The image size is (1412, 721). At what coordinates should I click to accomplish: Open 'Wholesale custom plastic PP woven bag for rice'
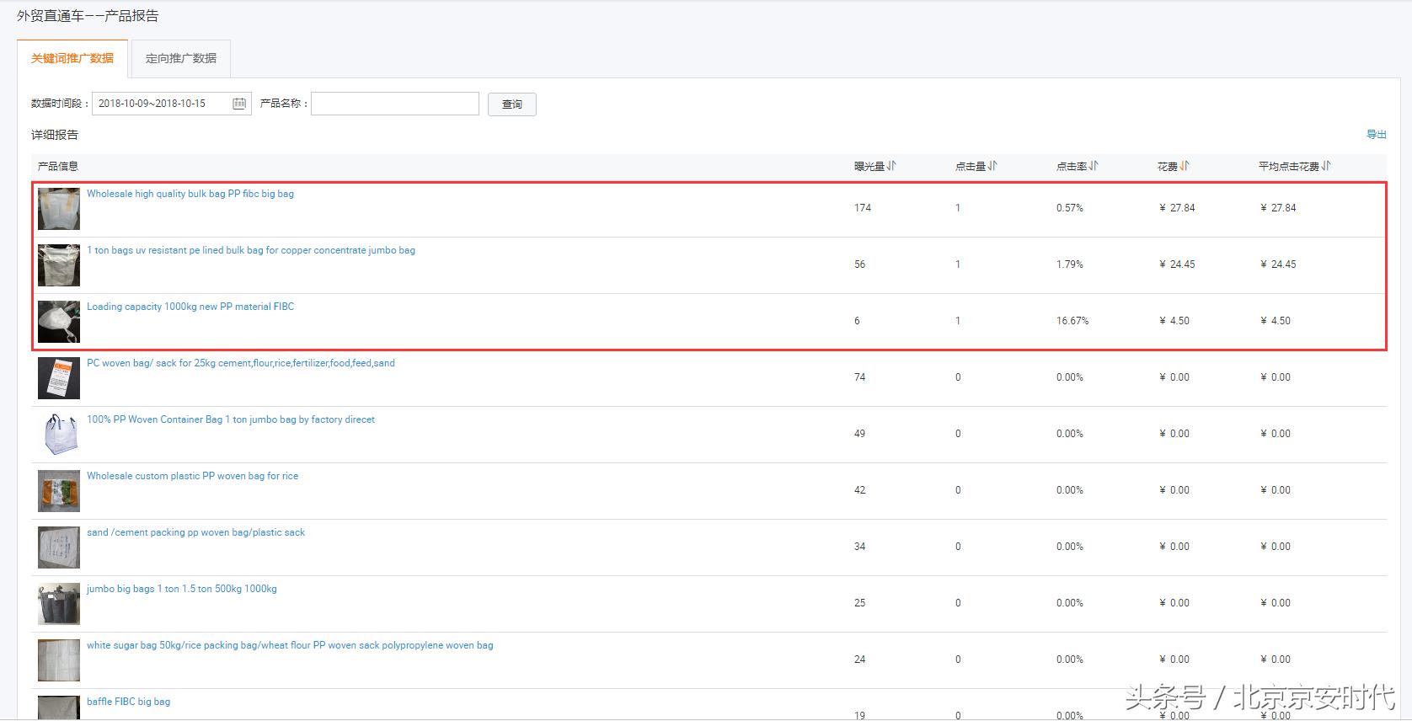(192, 476)
